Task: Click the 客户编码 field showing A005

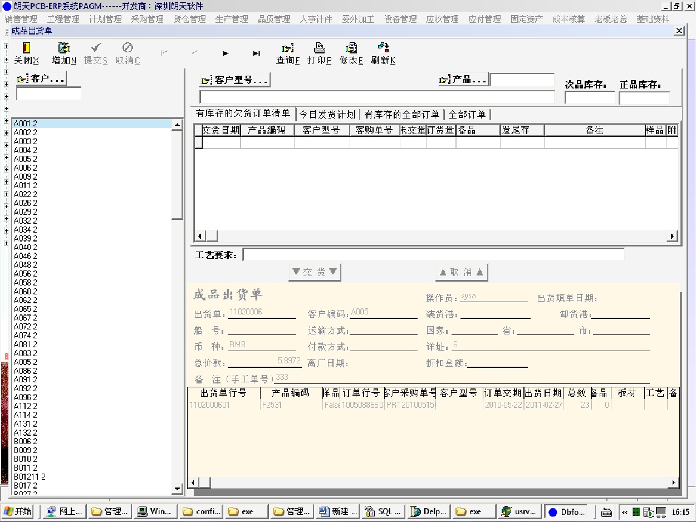Action: click(384, 313)
